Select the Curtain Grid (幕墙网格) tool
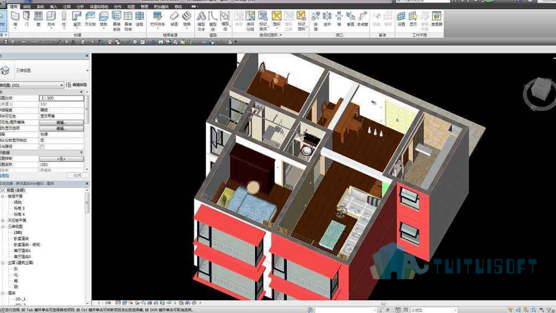 click(128, 21)
